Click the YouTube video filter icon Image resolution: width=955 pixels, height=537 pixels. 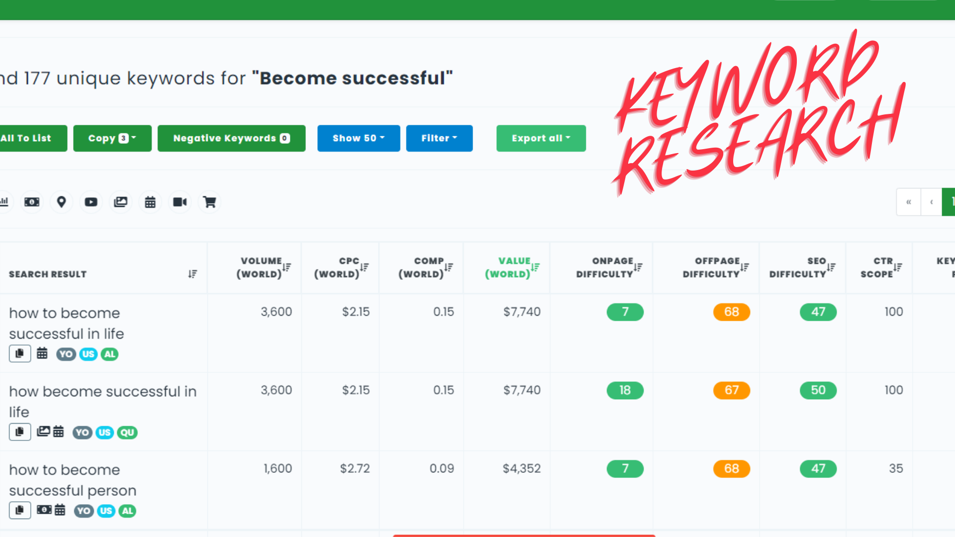[x=91, y=202]
